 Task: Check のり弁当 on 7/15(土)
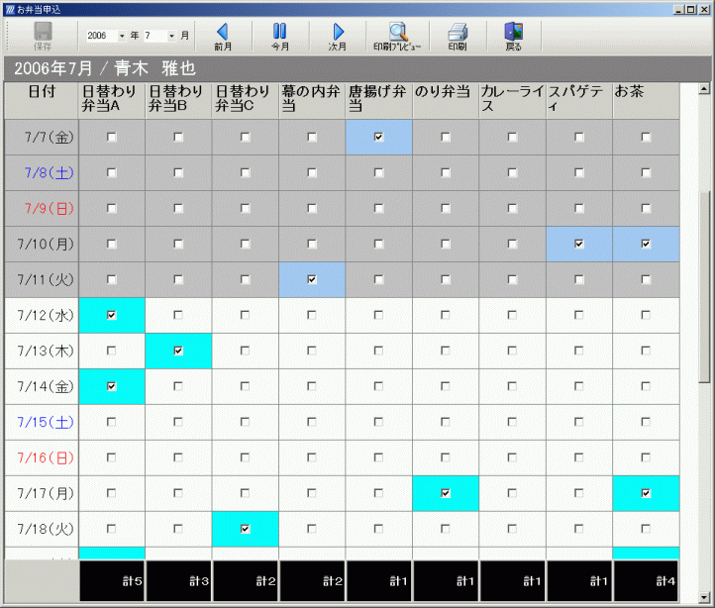[446, 422]
